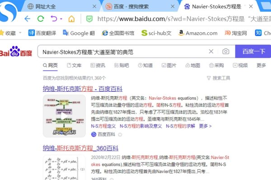Image resolution: width=271 pixels, height=180 pixels.
Task: Switch to the 采购 tab
Action: click(x=216, y=65)
